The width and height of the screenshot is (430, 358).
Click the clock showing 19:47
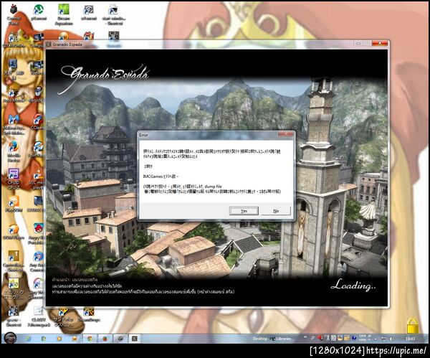pyautogui.click(x=410, y=339)
